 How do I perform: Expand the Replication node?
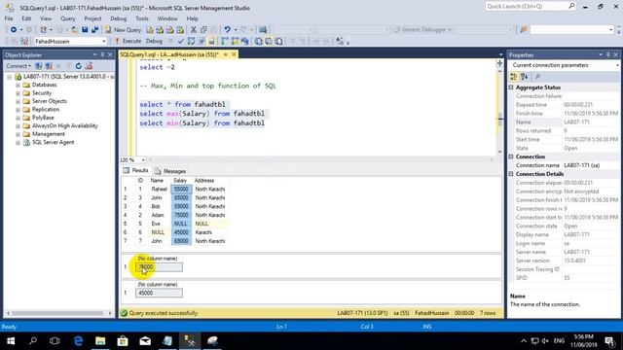tap(18, 110)
